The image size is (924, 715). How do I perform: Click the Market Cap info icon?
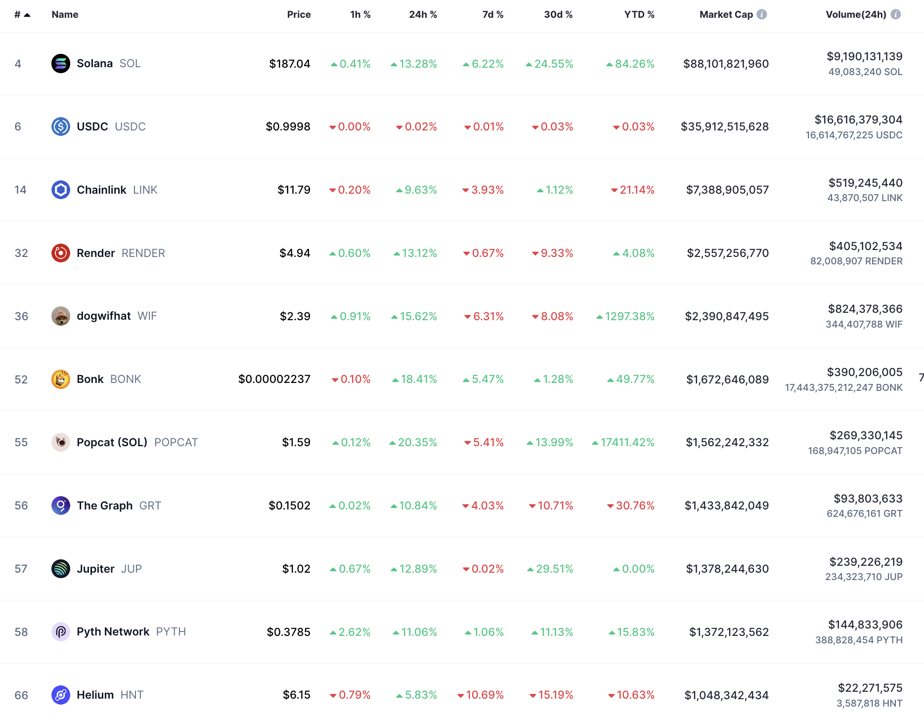click(762, 14)
